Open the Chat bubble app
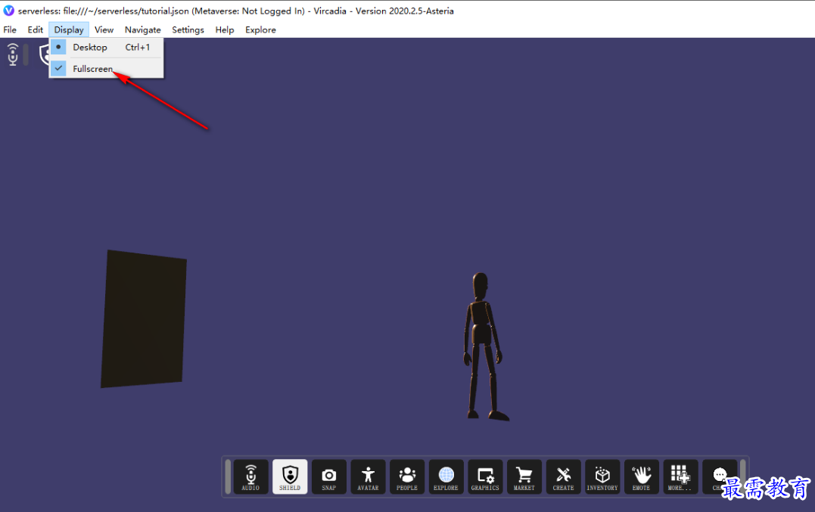The width and height of the screenshot is (815, 512). [x=720, y=476]
